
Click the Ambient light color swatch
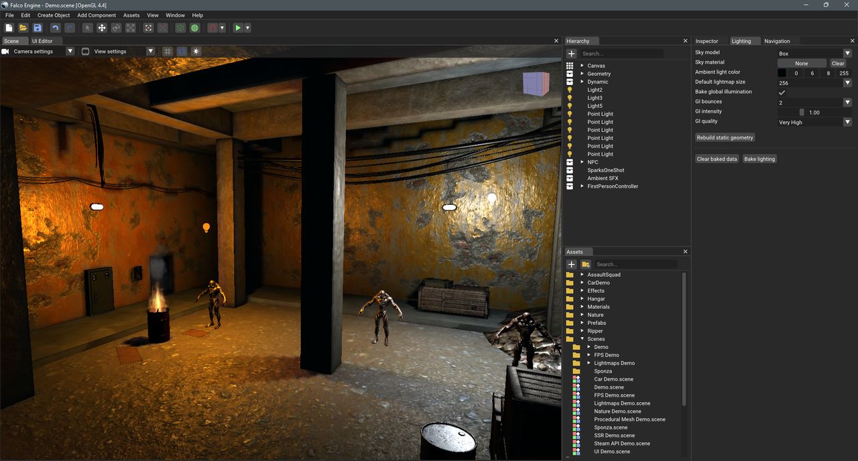click(782, 73)
